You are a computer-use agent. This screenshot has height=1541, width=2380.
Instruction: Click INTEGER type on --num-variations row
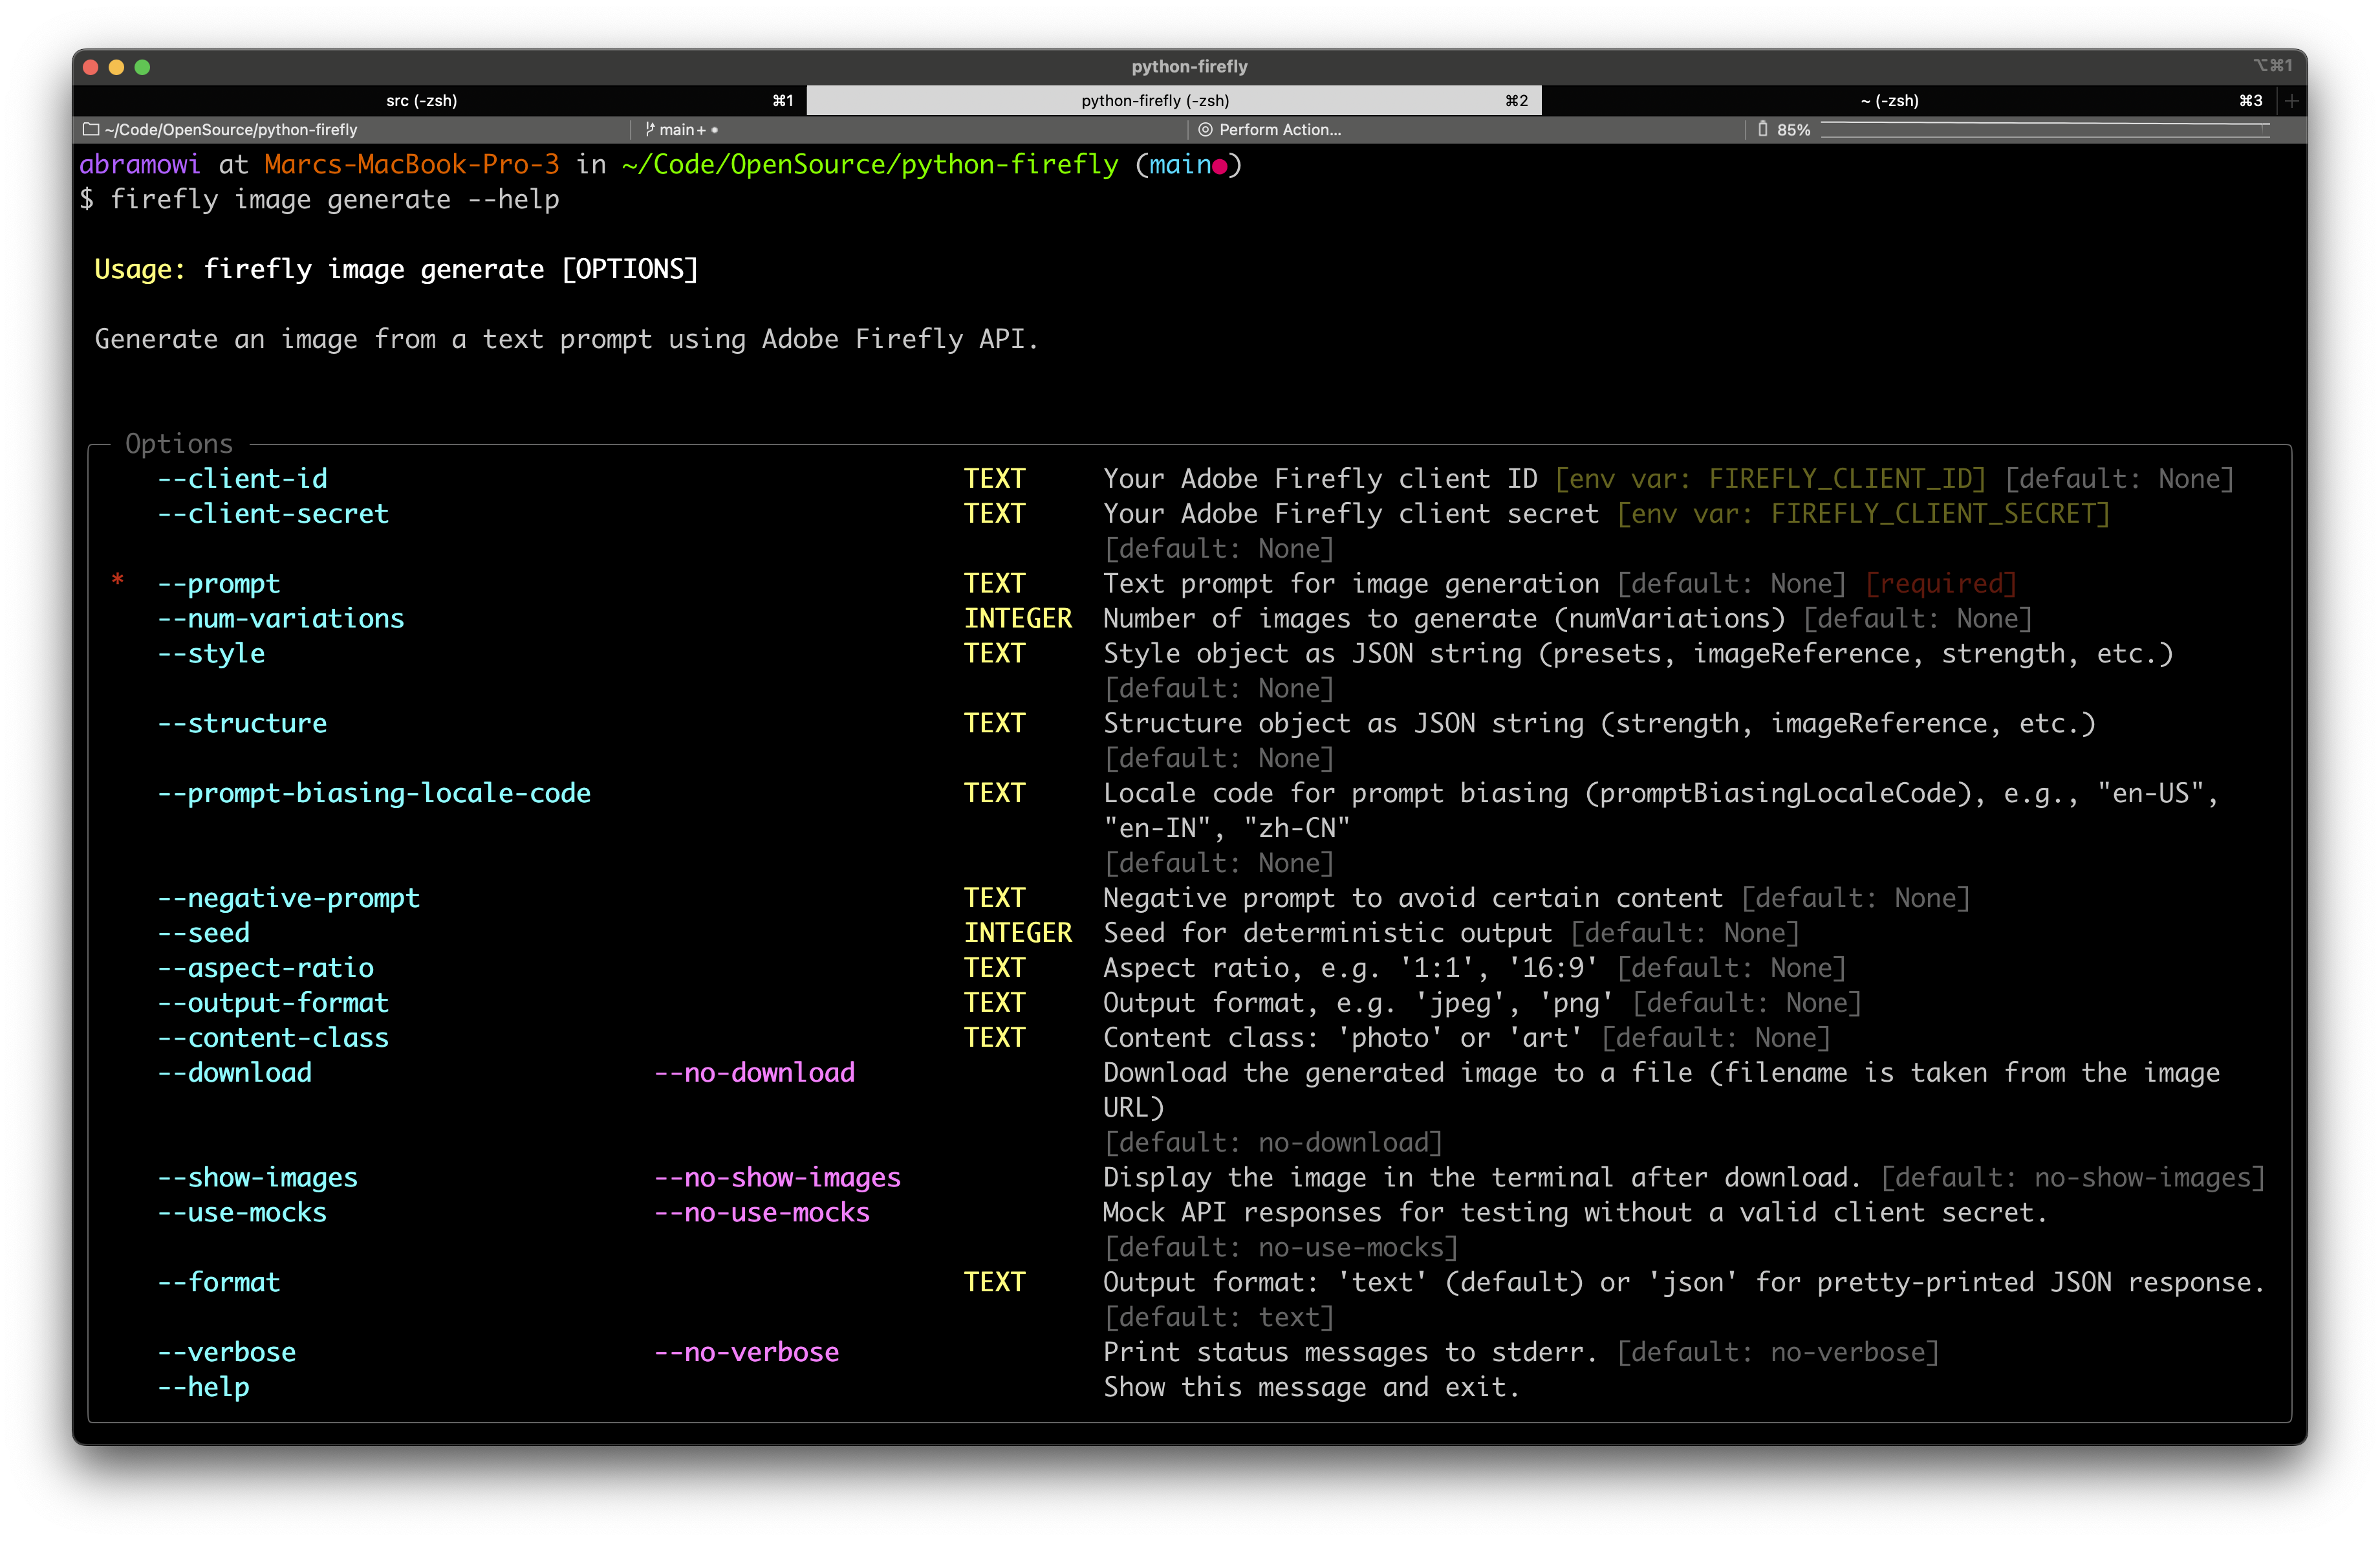coord(1018,619)
